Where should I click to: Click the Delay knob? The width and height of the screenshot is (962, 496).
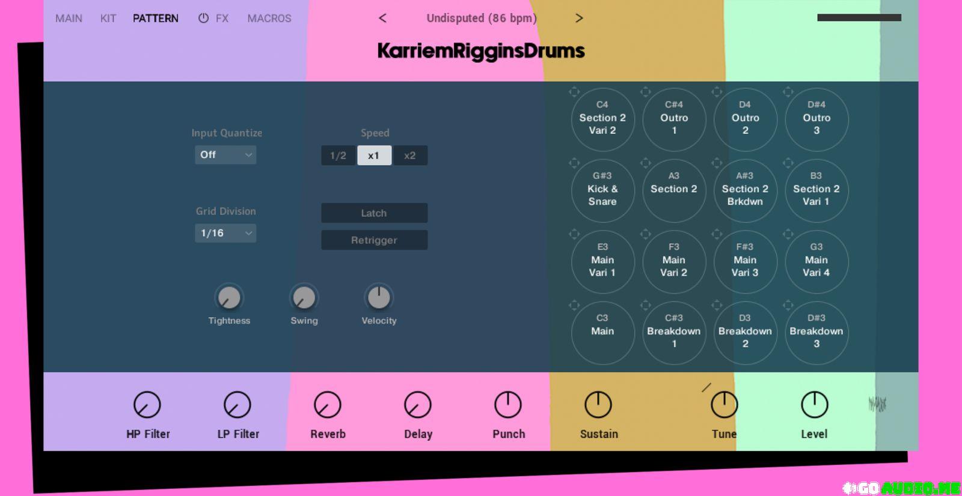pos(418,405)
